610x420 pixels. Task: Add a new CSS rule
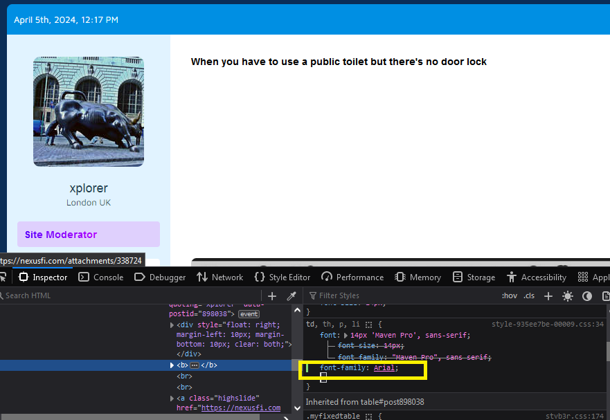548,296
